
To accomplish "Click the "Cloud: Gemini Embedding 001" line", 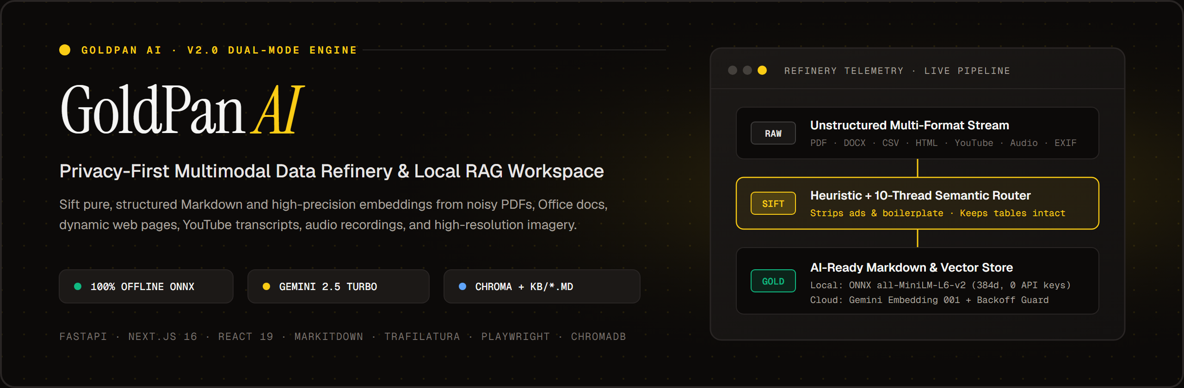I will click(x=930, y=300).
